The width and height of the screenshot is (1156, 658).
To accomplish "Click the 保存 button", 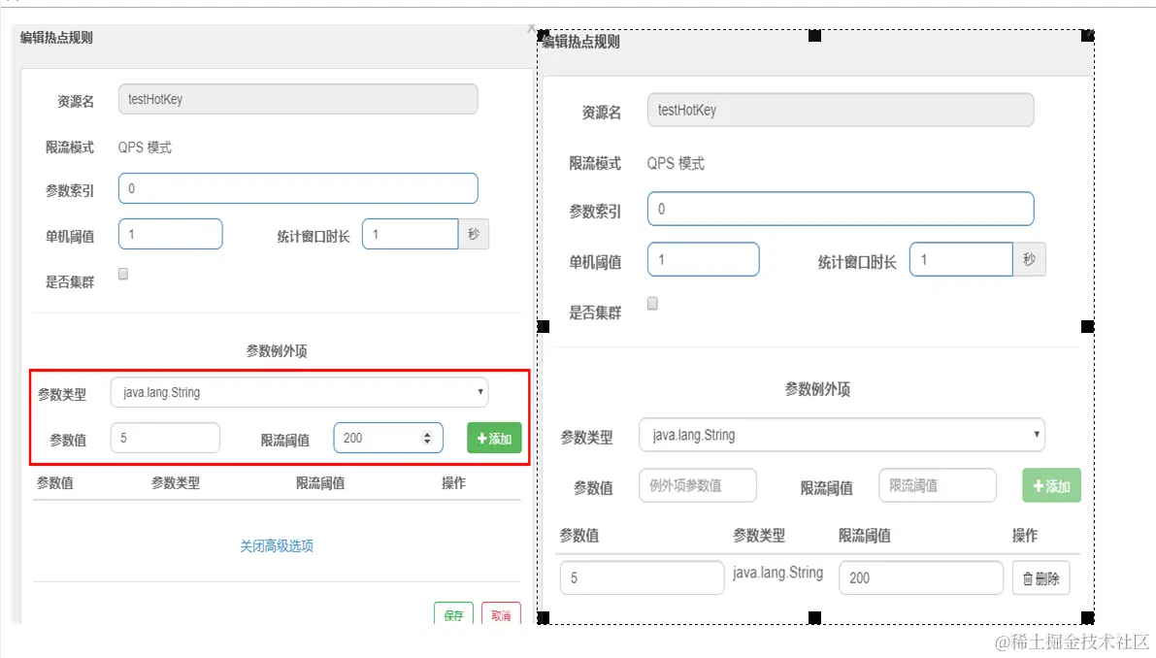I will pos(453,614).
